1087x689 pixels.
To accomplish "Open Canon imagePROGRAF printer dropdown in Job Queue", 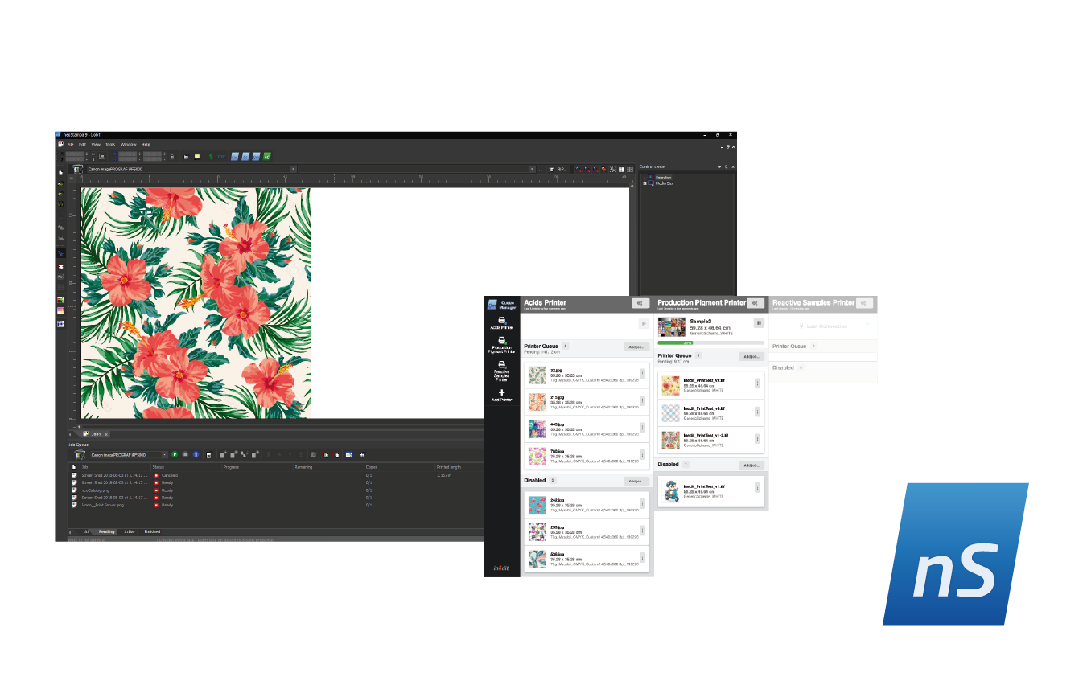I will pos(164,455).
